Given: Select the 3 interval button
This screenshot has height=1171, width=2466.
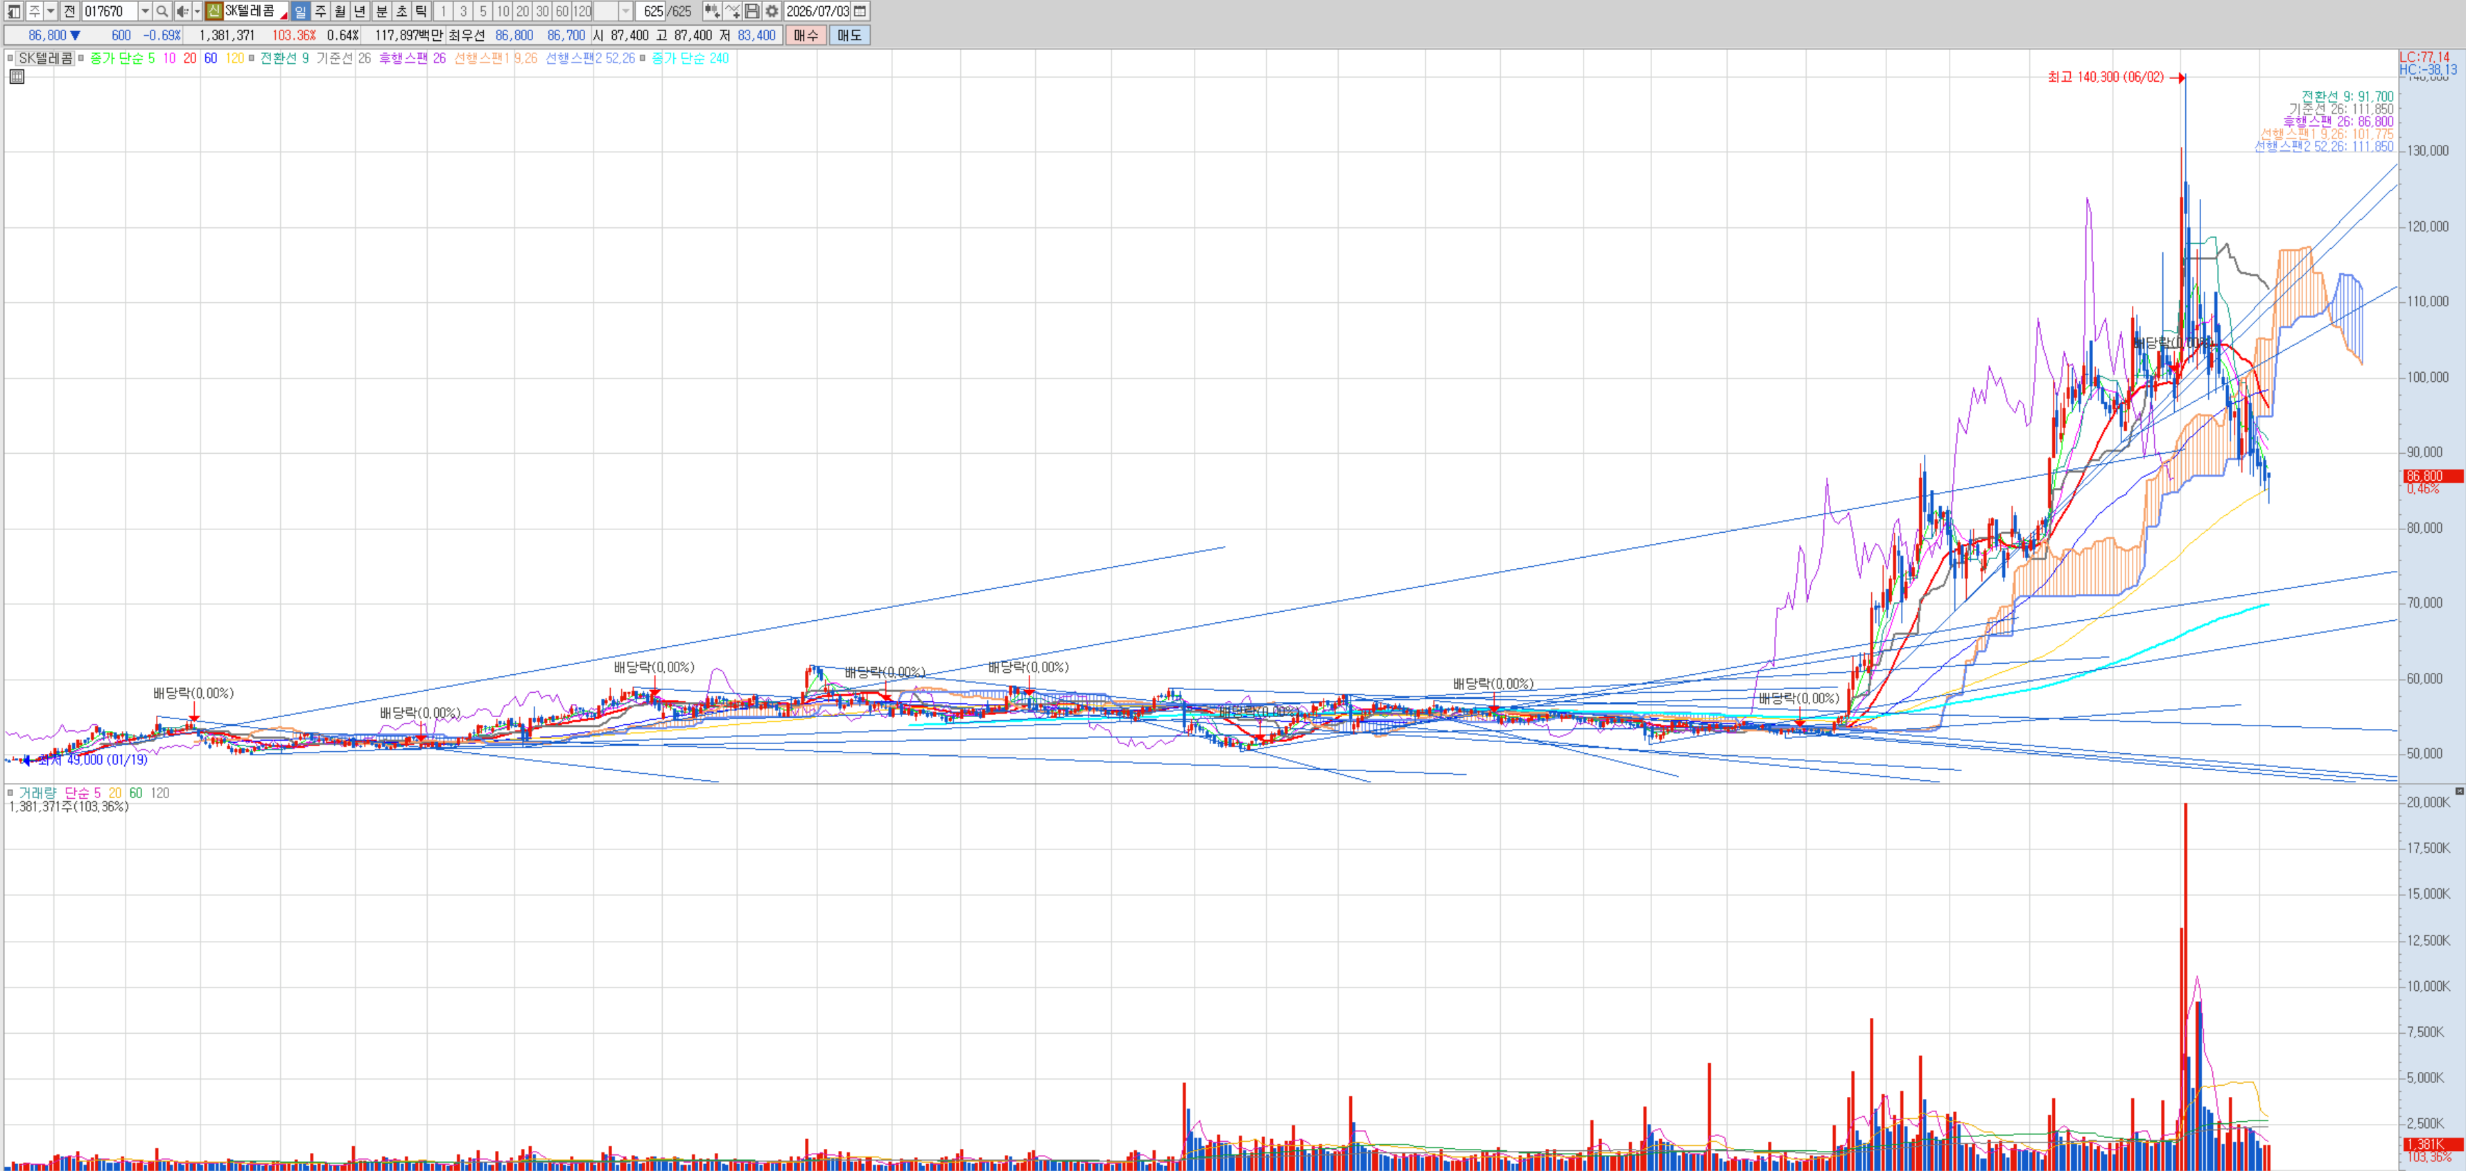Looking at the screenshot, I should point(463,12).
